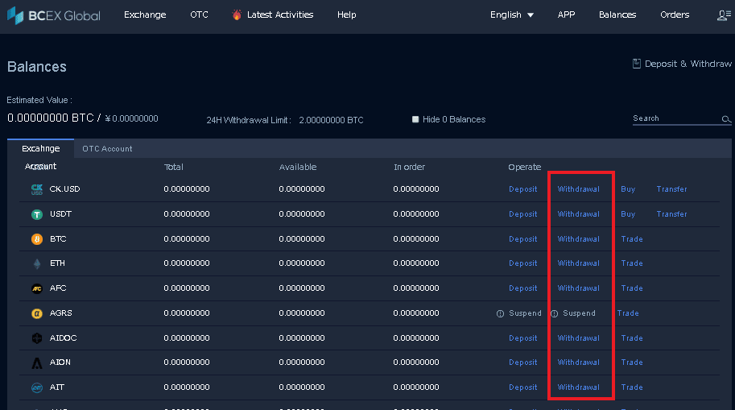Viewport: 735px width, 410px height.
Task: Click Buy for CK.USD
Action: (x=628, y=189)
